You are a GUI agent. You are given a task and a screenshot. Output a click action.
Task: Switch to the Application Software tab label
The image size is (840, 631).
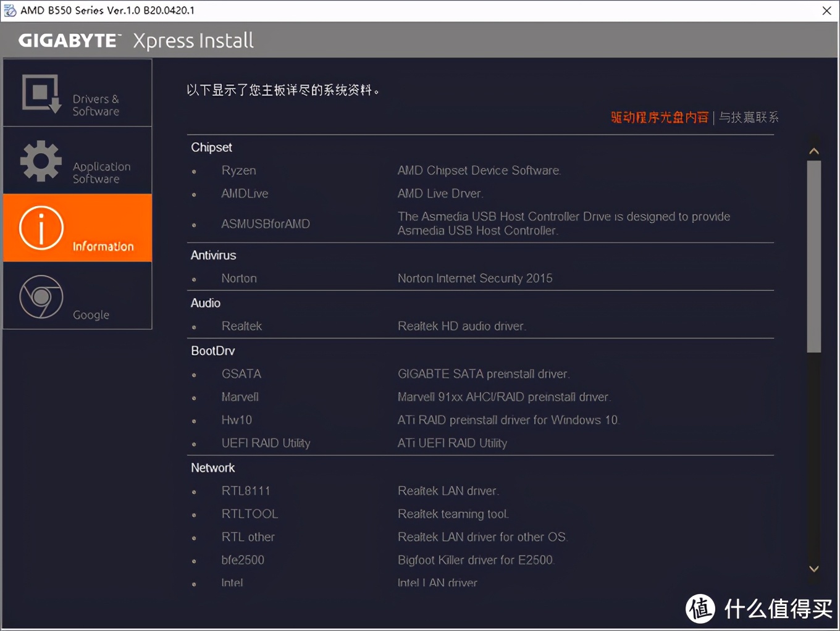coord(102,173)
